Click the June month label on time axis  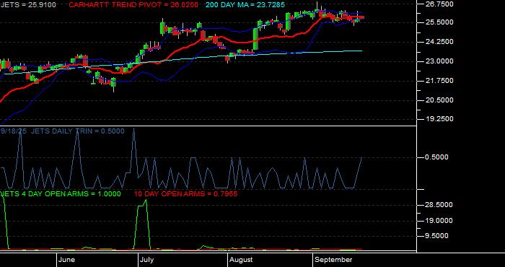click(66, 260)
